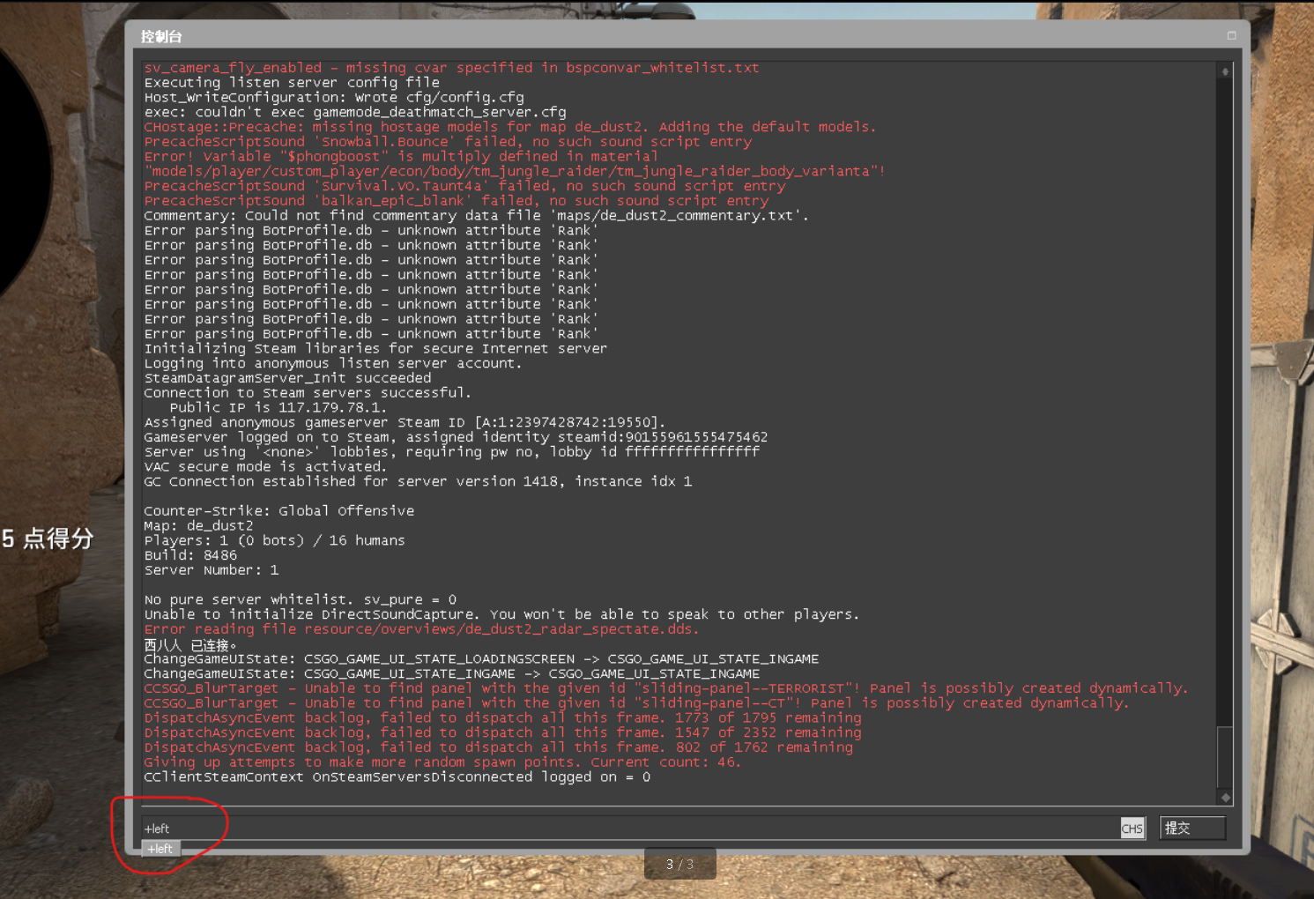Select the +left autocomplete suggestion

click(161, 849)
